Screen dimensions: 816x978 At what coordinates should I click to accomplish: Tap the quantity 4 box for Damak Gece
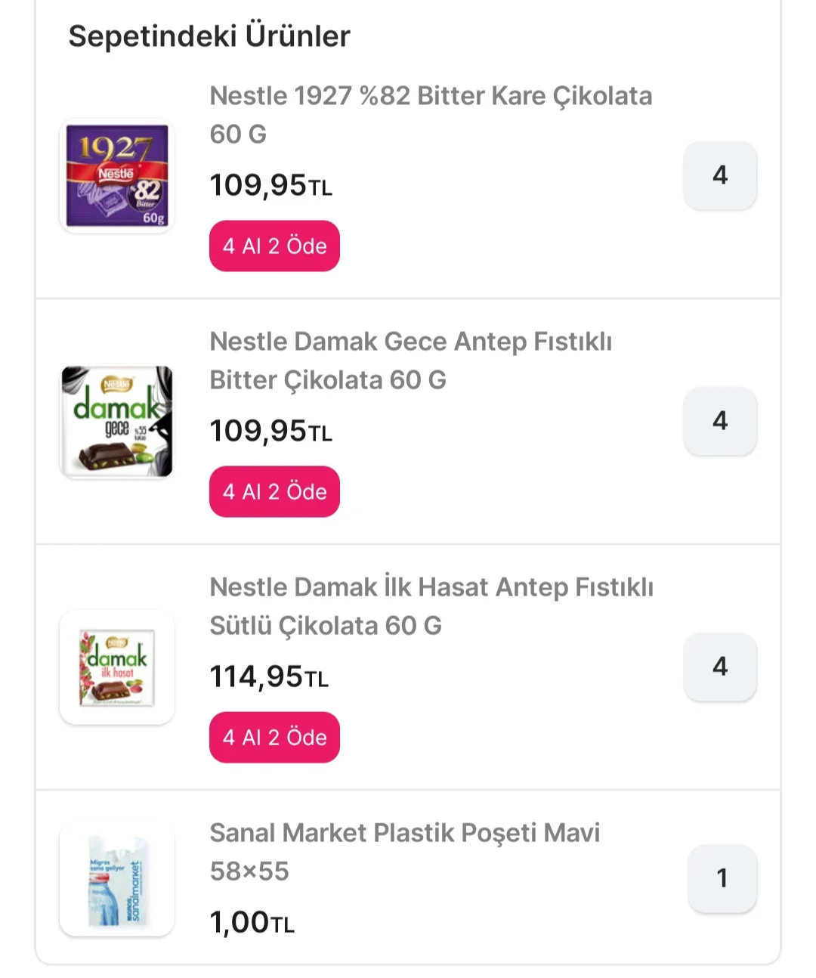click(720, 421)
